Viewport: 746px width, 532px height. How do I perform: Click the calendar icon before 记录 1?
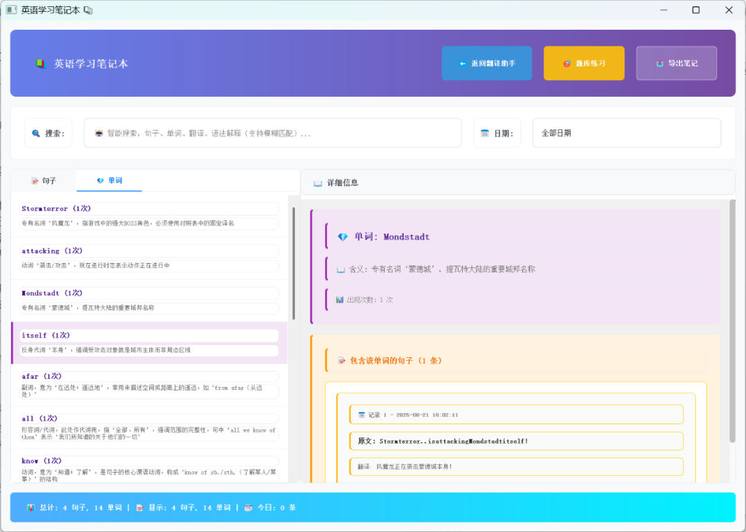pos(361,415)
